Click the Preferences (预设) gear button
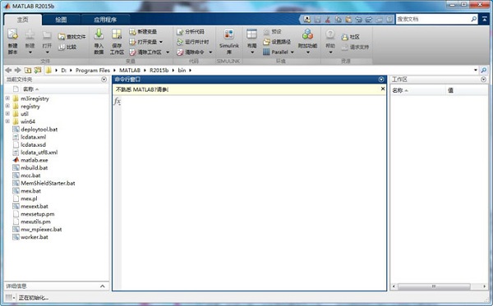Screen dimensions: 493x306 (272, 32)
